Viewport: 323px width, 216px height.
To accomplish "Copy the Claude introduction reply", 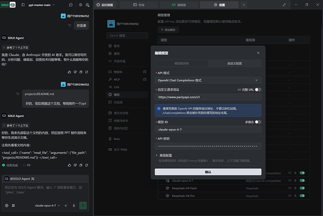I will pyautogui.click(x=81, y=72).
